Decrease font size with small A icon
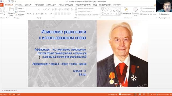Screen dimensions: 172x96 click(x=49, y=10)
